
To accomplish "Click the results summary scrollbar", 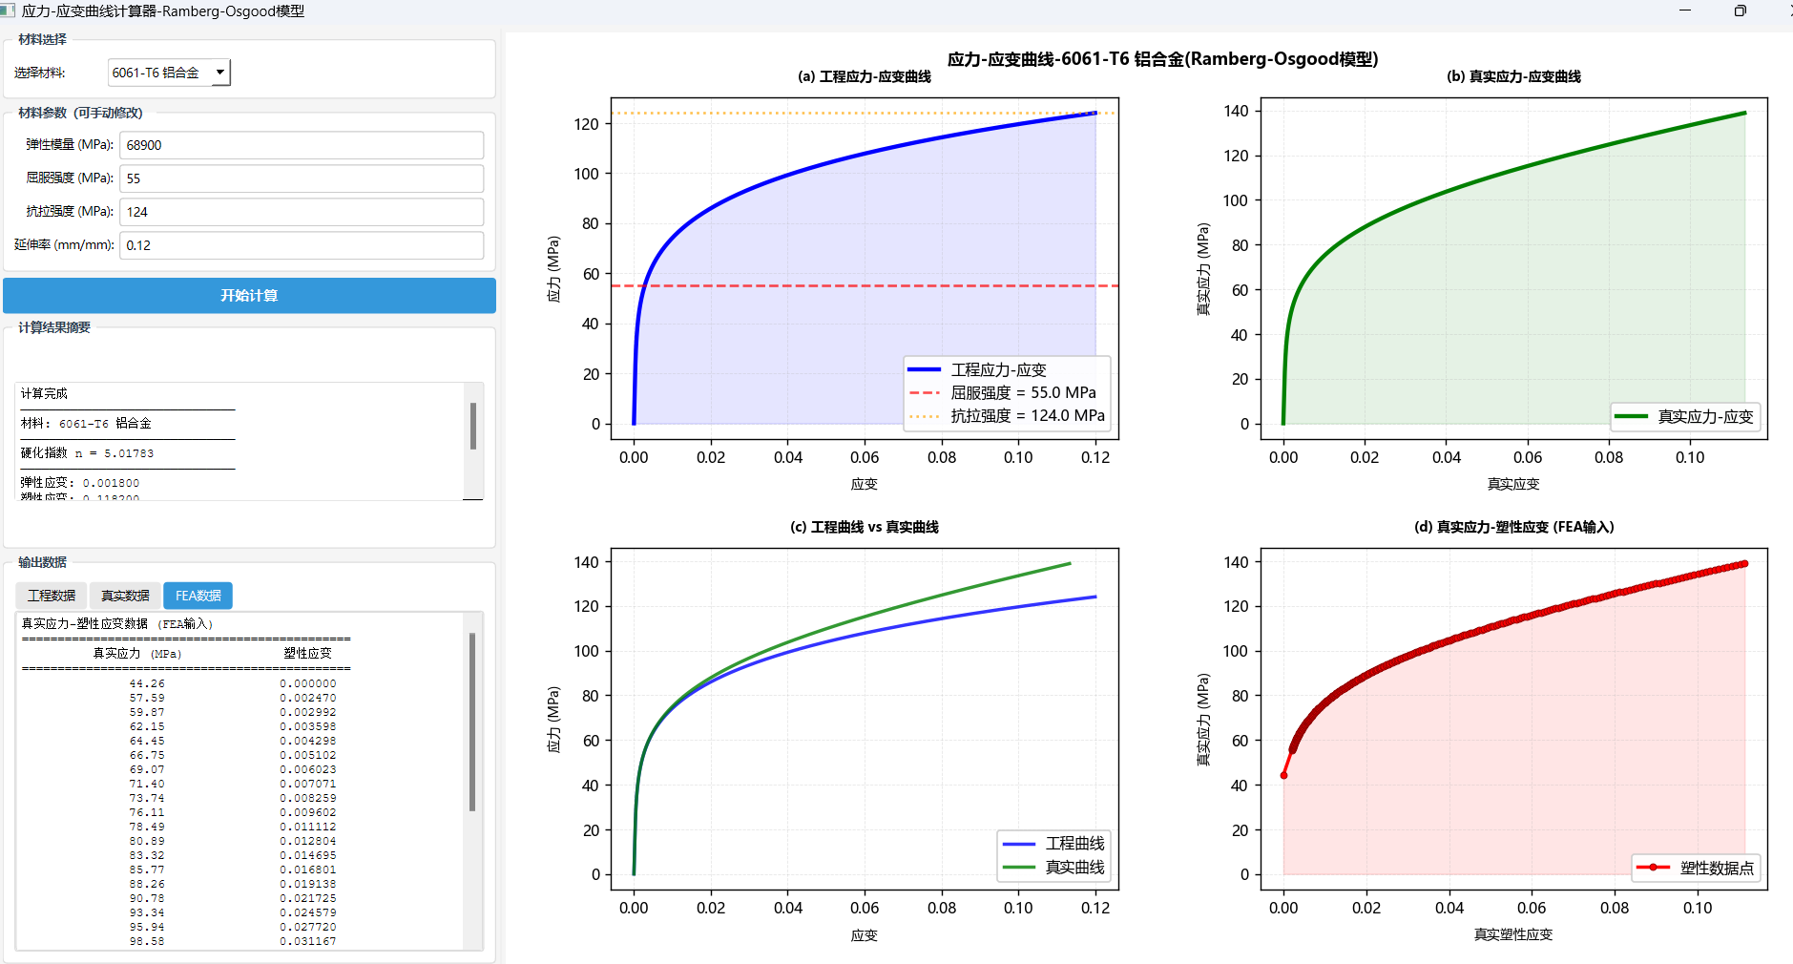I will point(473,426).
